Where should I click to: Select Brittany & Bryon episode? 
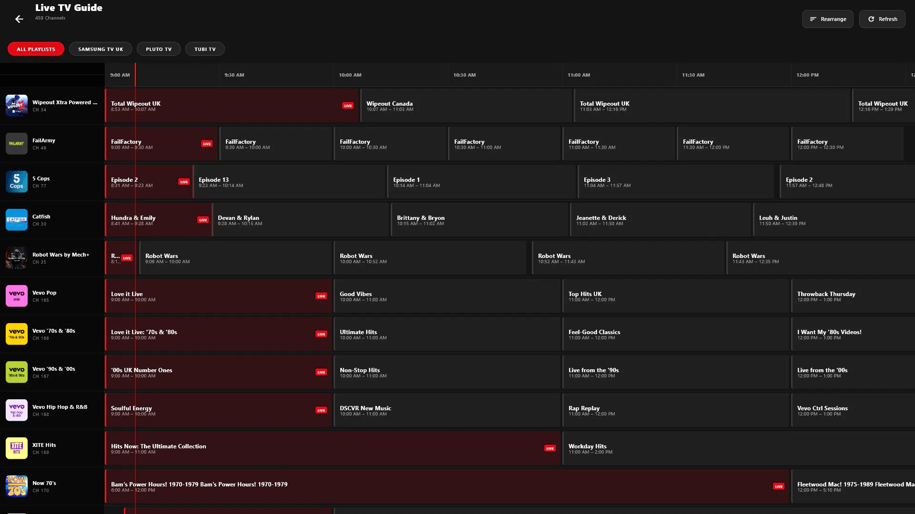pyautogui.click(x=479, y=220)
